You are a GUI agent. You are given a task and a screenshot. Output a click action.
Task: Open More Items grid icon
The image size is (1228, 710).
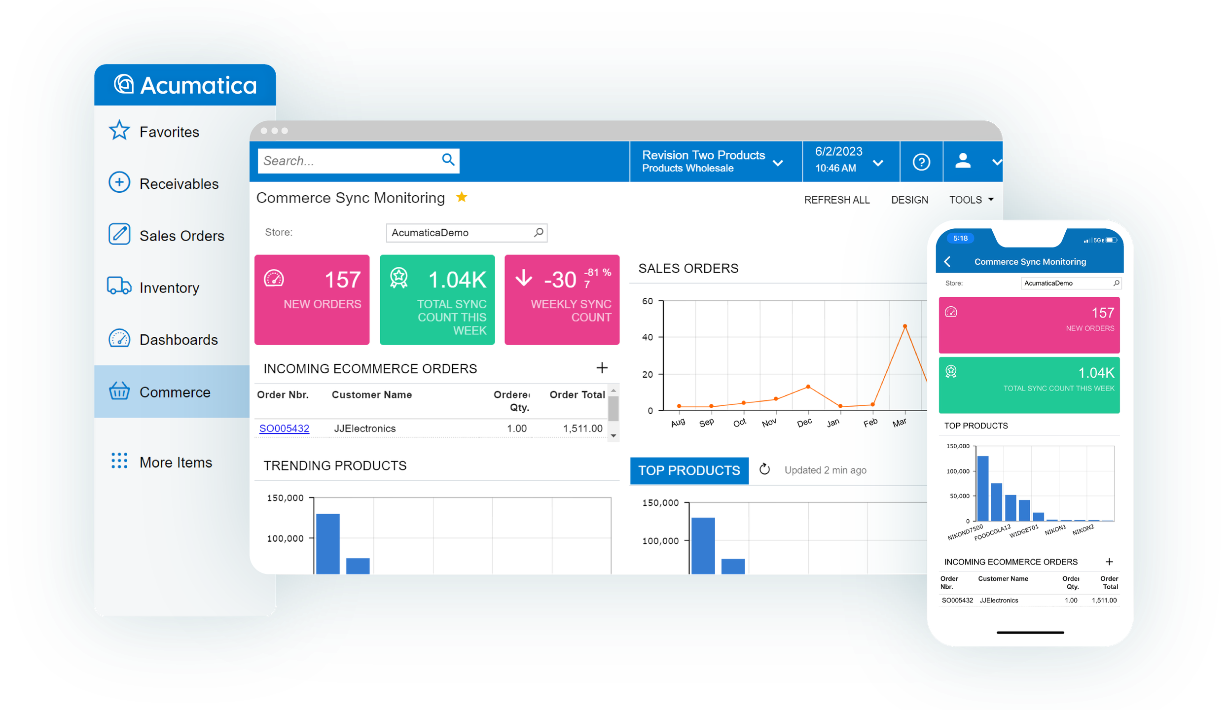point(119,461)
